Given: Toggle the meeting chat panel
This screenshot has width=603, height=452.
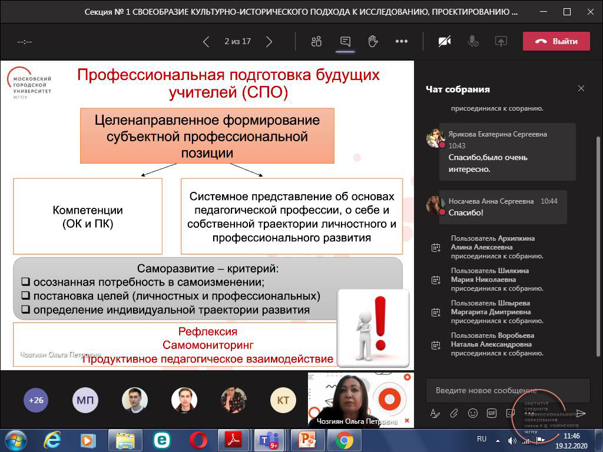Looking at the screenshot, I should pos(345,41).
